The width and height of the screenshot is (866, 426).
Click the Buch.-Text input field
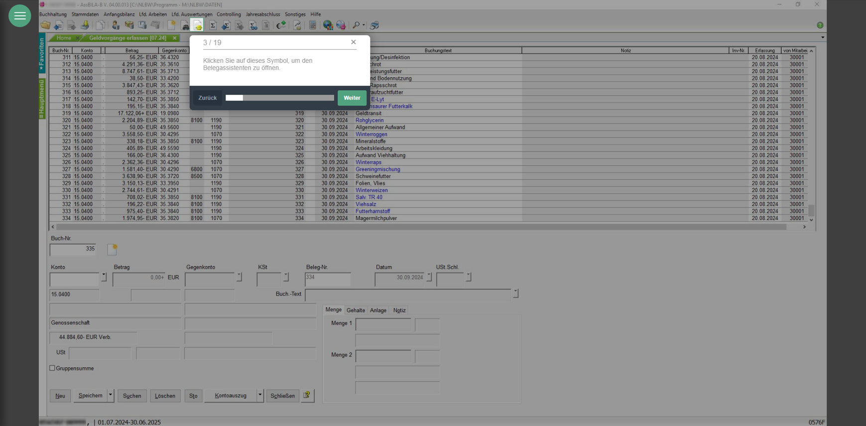(x=408, y=294)
